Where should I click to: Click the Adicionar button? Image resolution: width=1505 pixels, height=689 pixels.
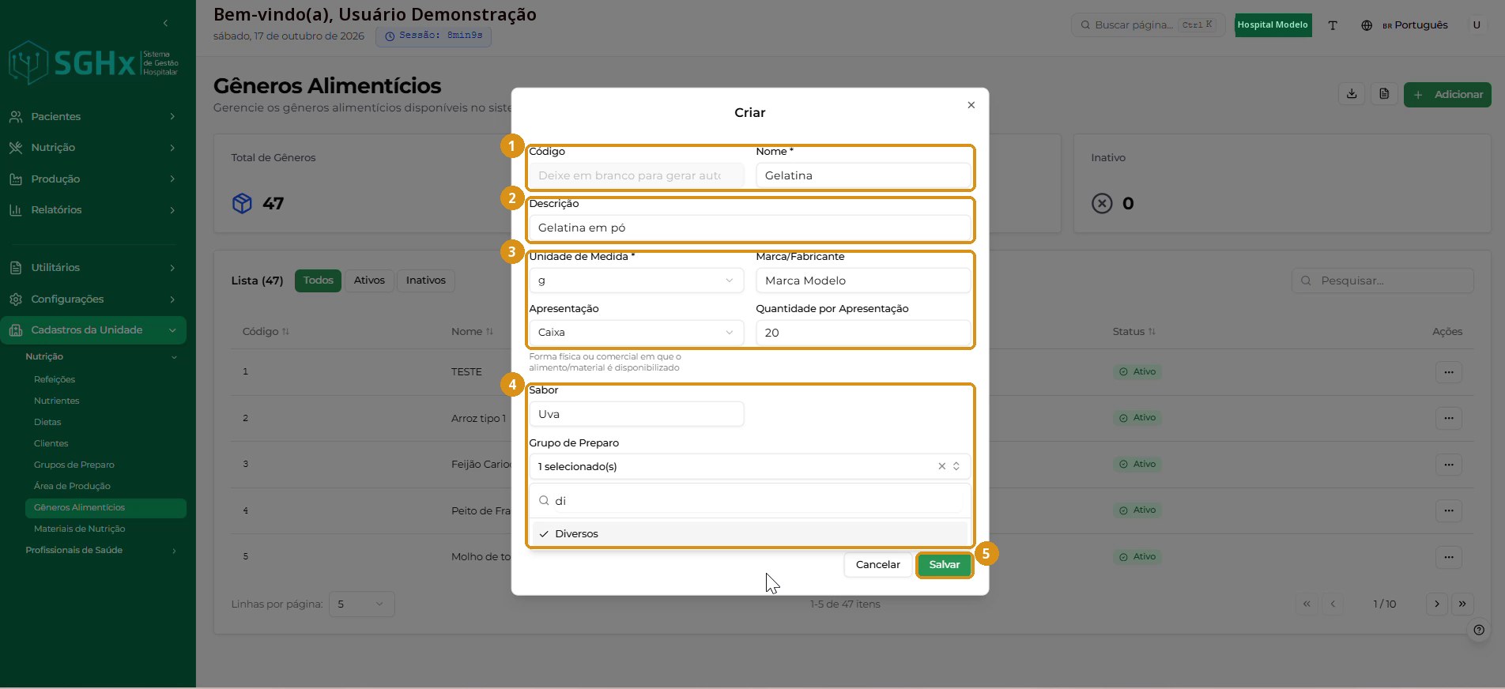pyautogui.click(x=1447, y=95)
